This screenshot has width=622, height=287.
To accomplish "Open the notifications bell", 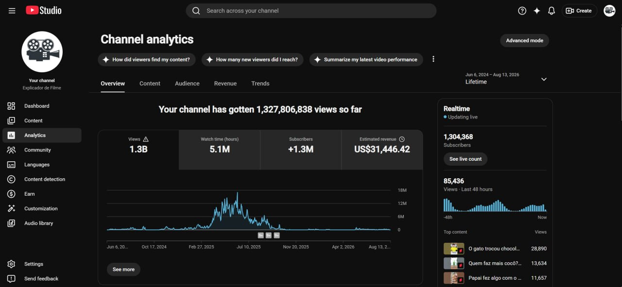I will [x=551, y=11].
